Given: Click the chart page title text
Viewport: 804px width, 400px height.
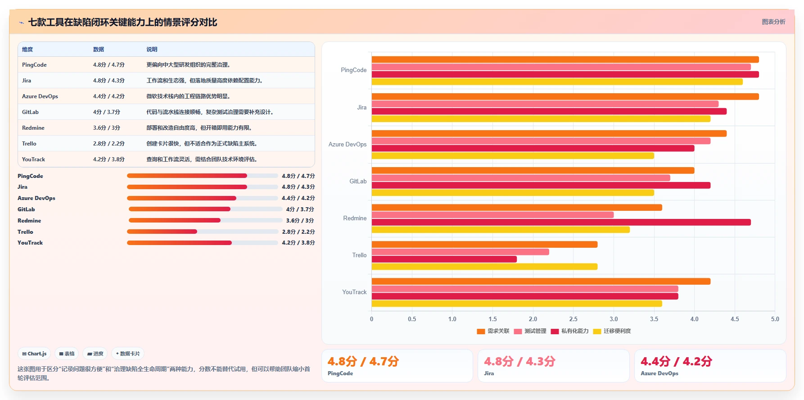Looking at the screenshot, I should [122, 23].
